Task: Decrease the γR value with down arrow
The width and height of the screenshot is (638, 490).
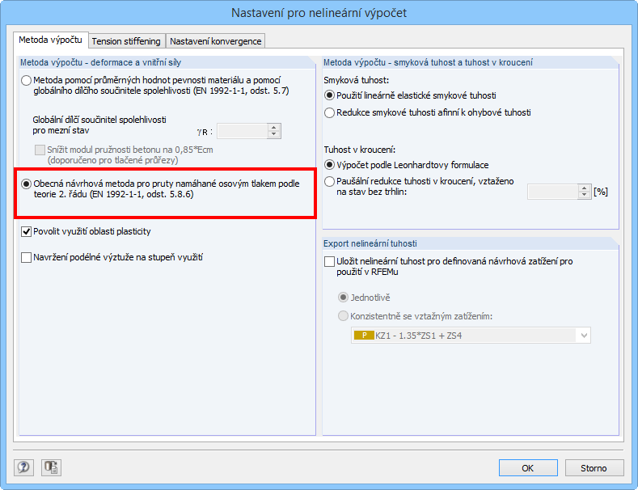Action: (274, 134)
